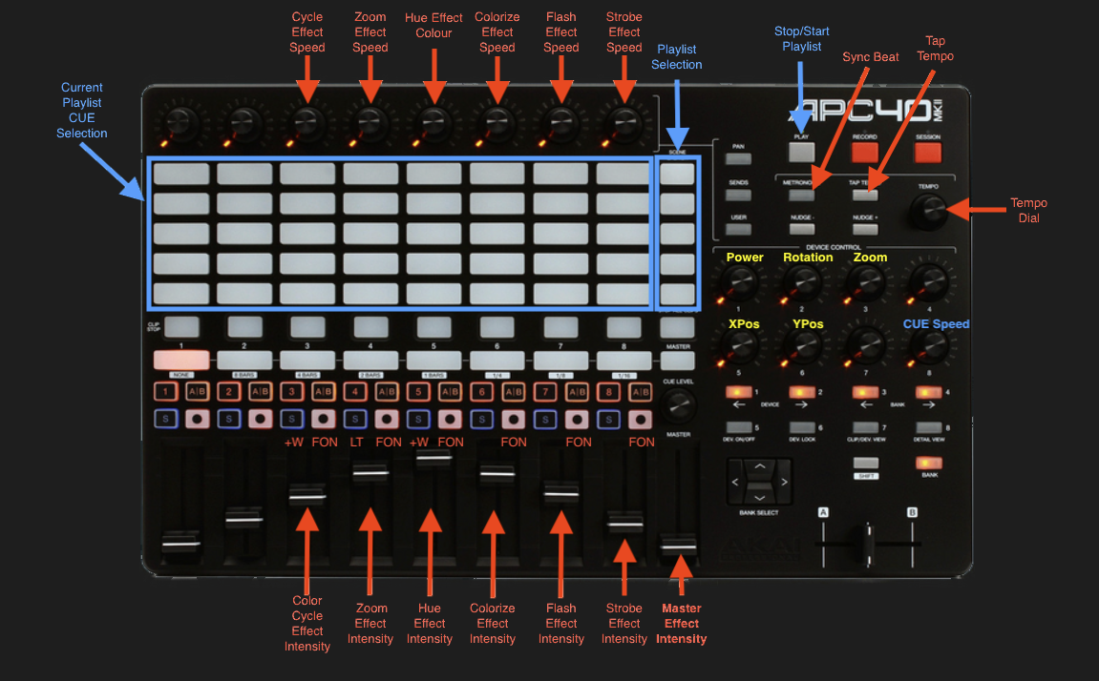1099x681 pixels.
Task: Select the 1/16 track 8 button
Action: point(623,361)
